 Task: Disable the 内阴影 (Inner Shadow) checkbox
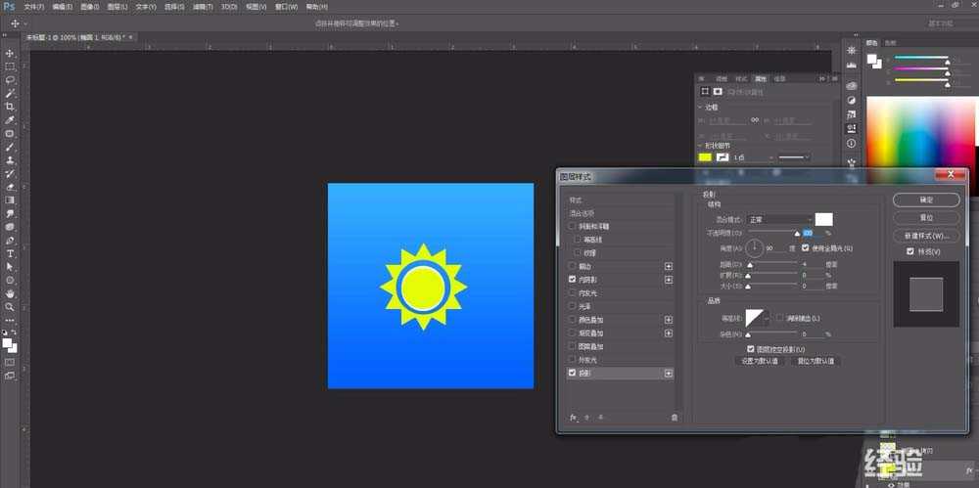(573, 280)
